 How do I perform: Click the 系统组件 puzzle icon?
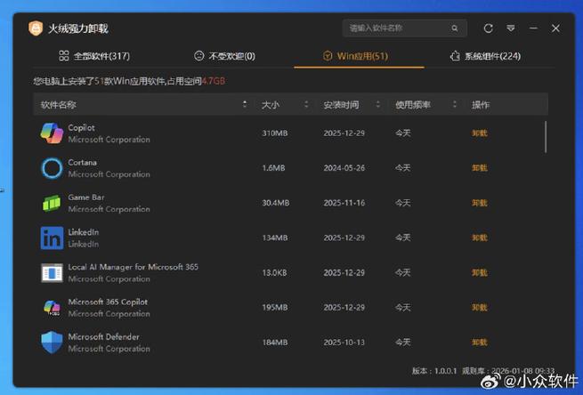454,56
